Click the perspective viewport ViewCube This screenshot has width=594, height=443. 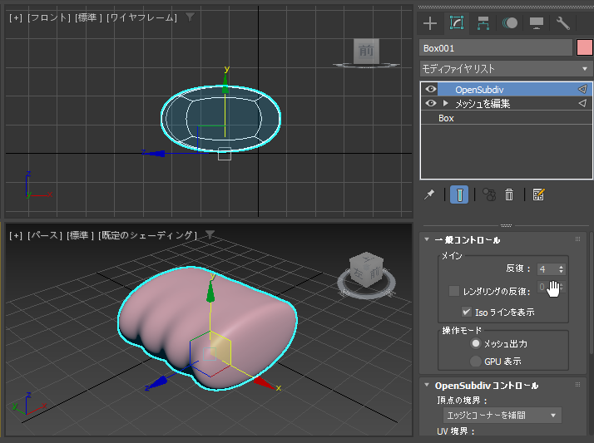pyautogui.click(x=366, y=269)
